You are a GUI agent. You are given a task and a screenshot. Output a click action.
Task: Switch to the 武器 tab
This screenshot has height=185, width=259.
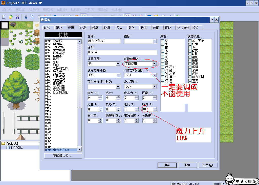click(x=95, y=28)
